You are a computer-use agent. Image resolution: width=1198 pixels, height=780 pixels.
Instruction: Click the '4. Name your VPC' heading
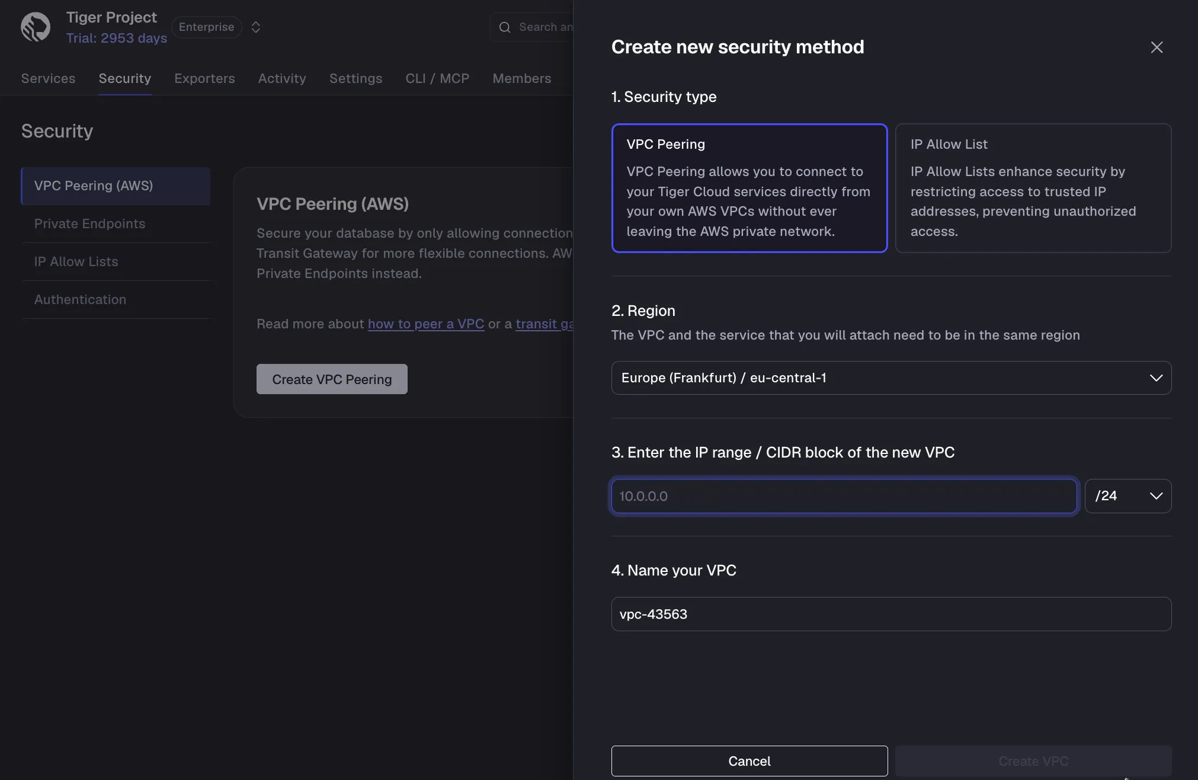(674, 570)
